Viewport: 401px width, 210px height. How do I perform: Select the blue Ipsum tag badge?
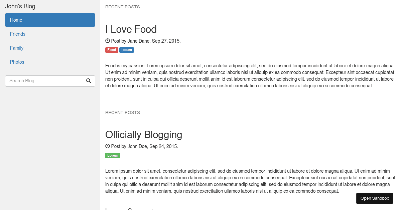click(126, 50)
